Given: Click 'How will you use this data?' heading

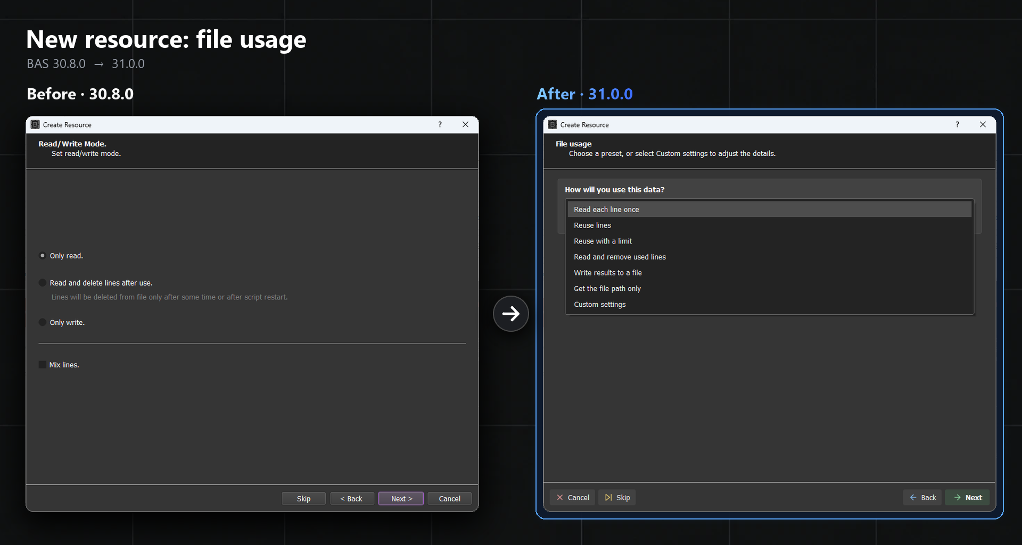Looking at the screenshot, I should tap(614, 190).
